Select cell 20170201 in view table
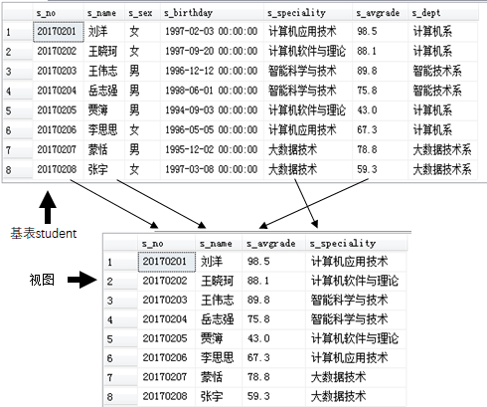Screen dimensions: 487x407 click(167, 262)
